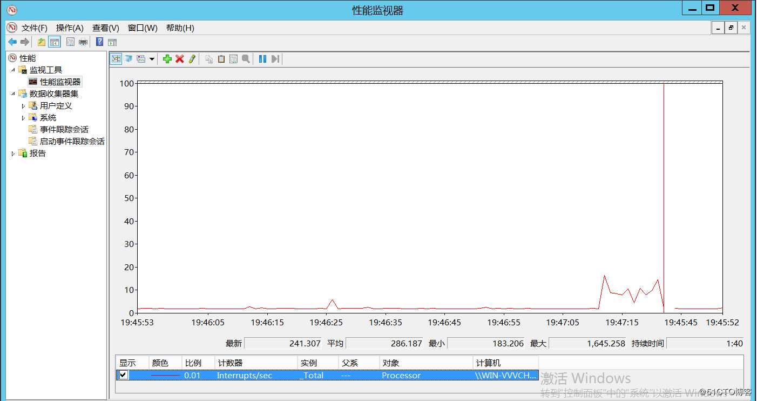Select 事件跟踪会话 in the tree
The image size is (757, 401).
64,130
